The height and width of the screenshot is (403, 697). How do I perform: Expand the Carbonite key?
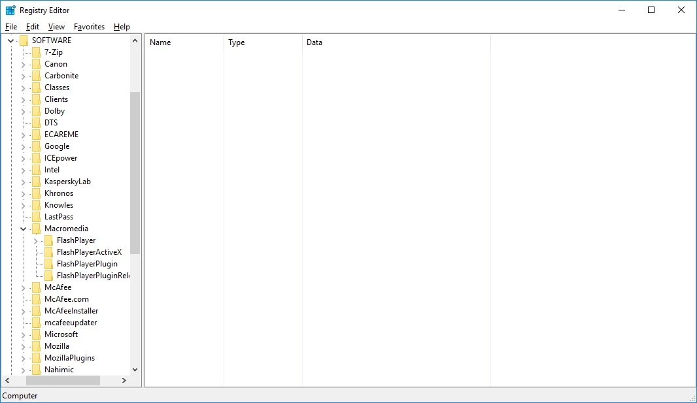23,76
